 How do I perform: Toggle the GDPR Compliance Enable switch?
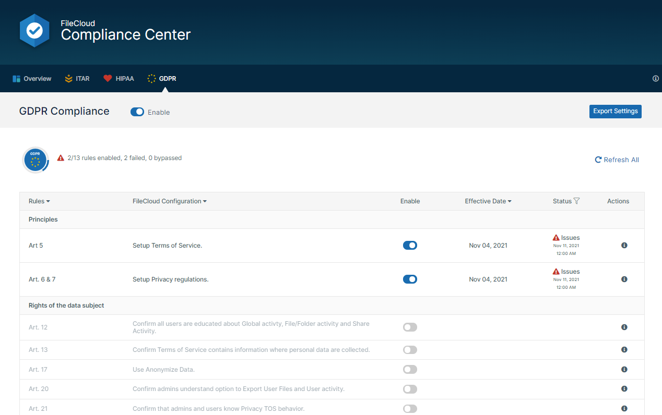[137, 112]
